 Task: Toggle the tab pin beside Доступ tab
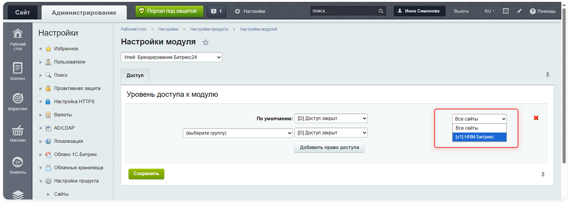click(548, 75)
